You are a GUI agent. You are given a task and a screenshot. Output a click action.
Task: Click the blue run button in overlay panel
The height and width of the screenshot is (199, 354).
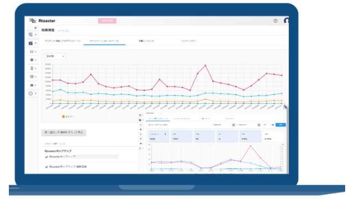[280, 125]
